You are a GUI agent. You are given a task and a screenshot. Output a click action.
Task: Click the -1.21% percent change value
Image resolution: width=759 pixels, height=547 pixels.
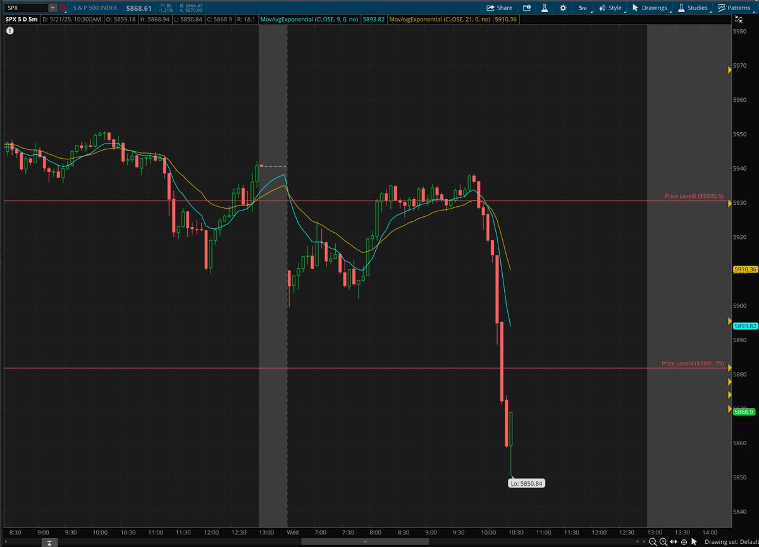[165, 11]
